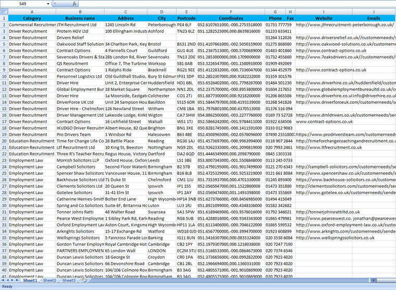Select row 1 header number

4,18
